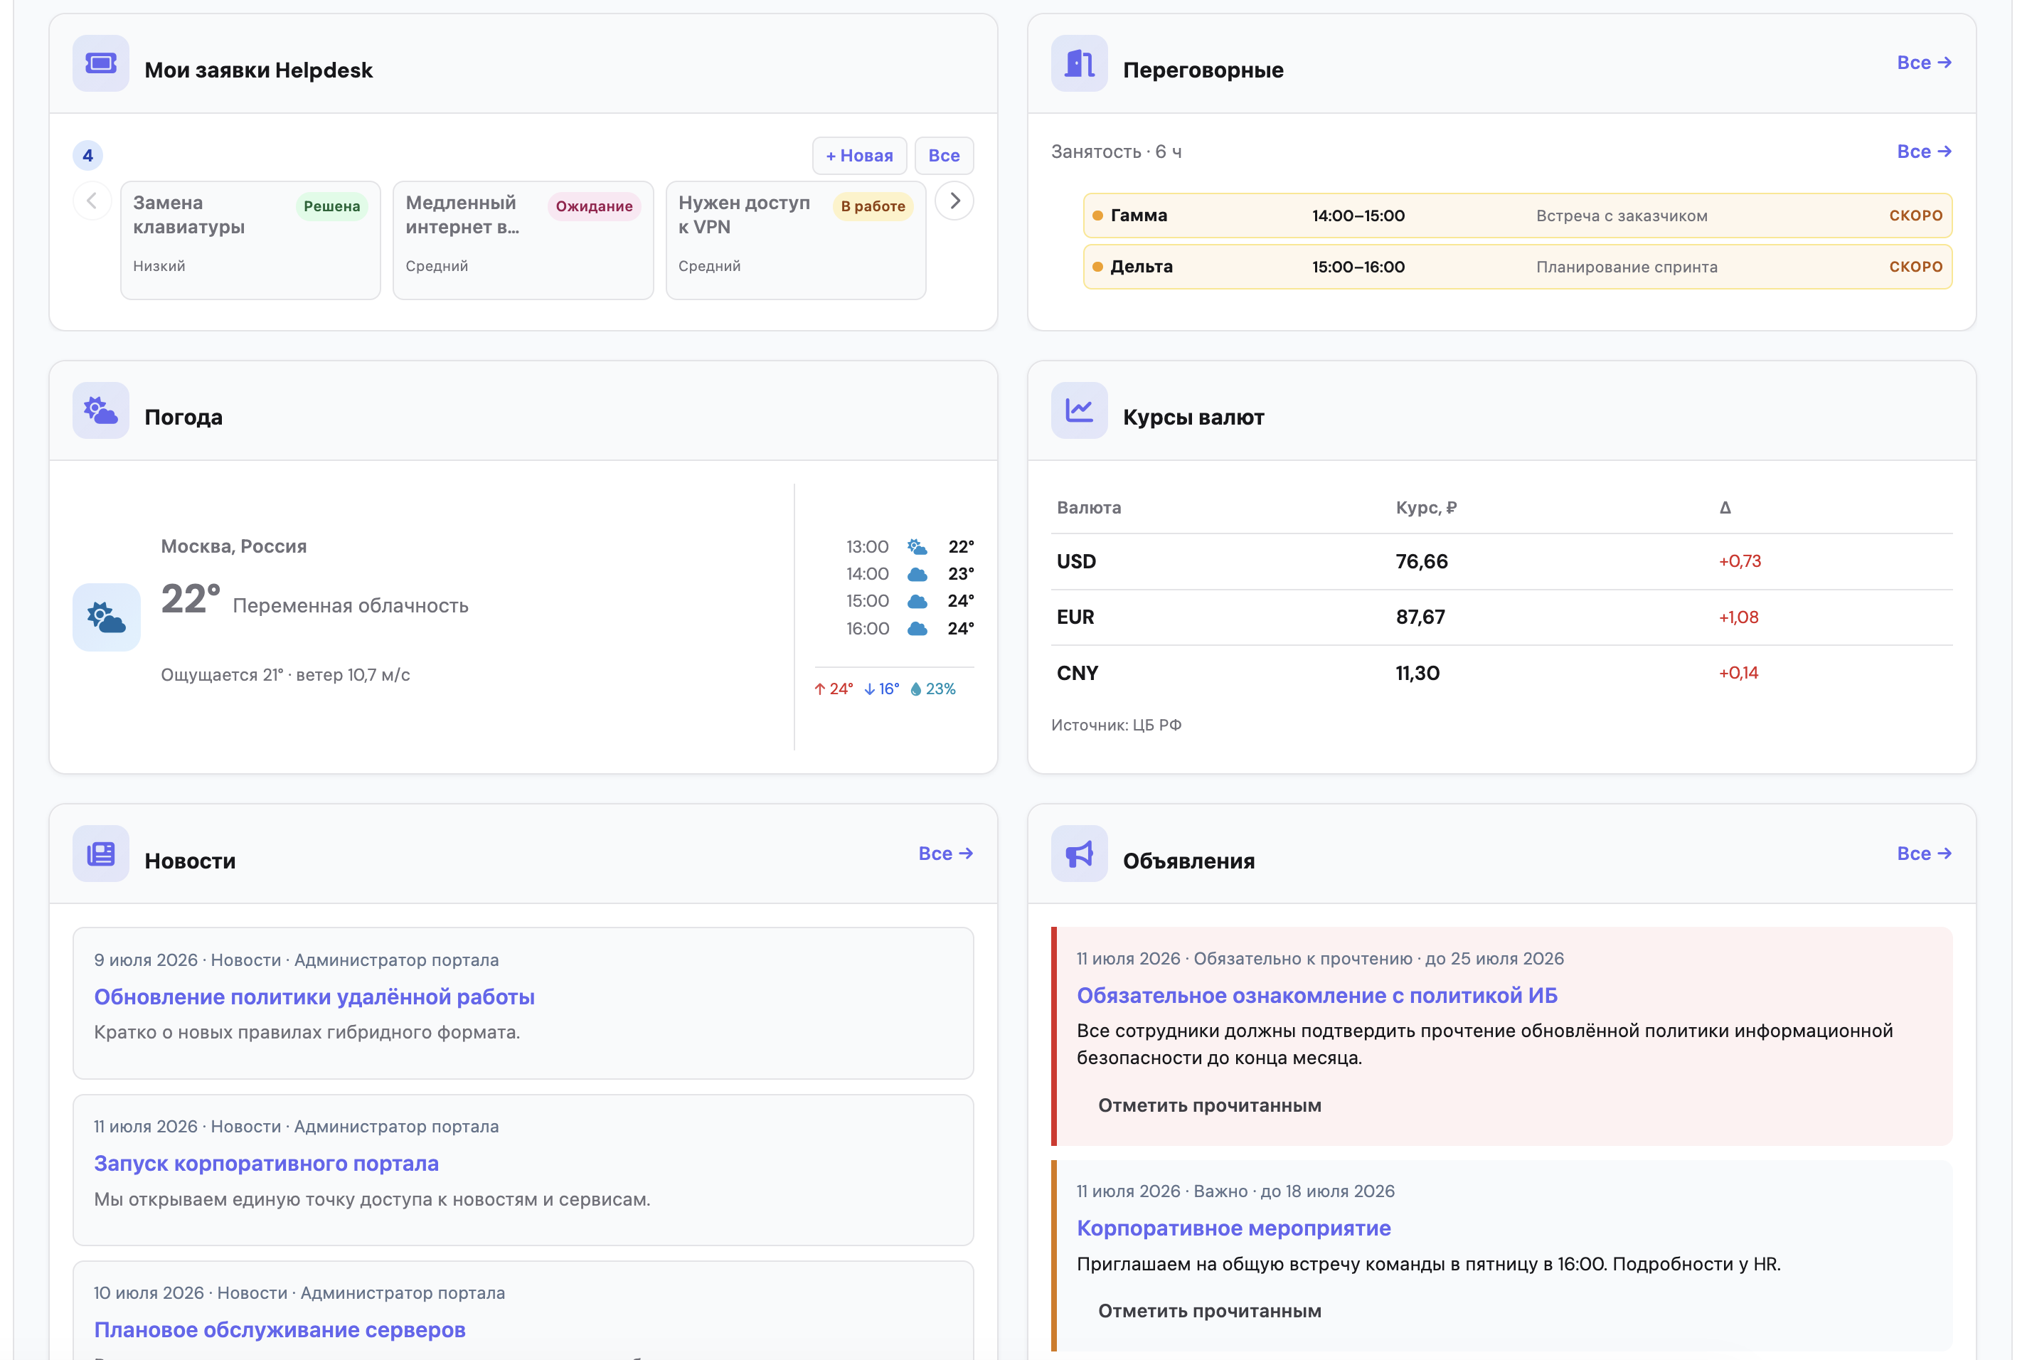
Task: Click the orange status dot for Гамма
Action: tap(1097, 216)
